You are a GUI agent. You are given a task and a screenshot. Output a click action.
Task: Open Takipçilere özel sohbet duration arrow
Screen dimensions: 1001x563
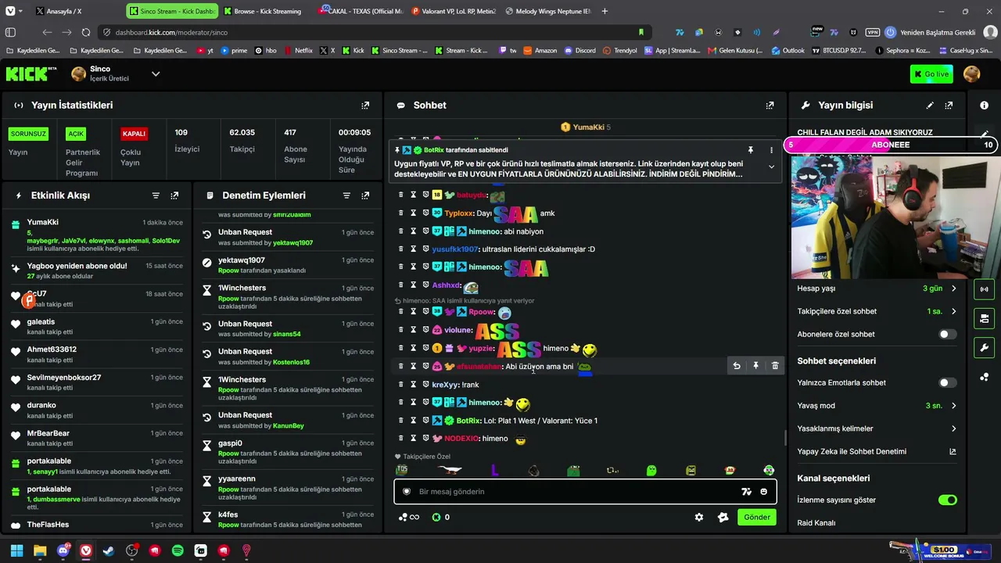coord(953,311)
